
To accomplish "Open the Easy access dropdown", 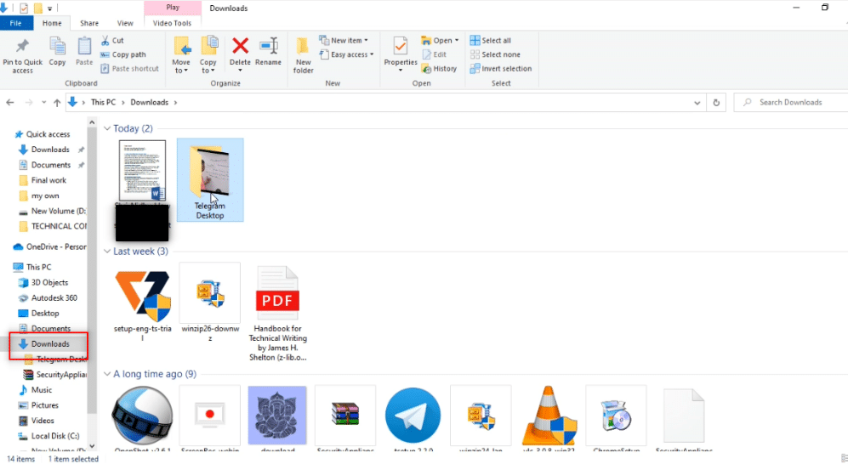I will tap(347, 54).
